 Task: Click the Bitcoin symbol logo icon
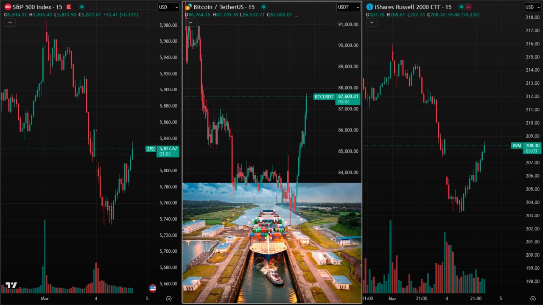point(188,7)
